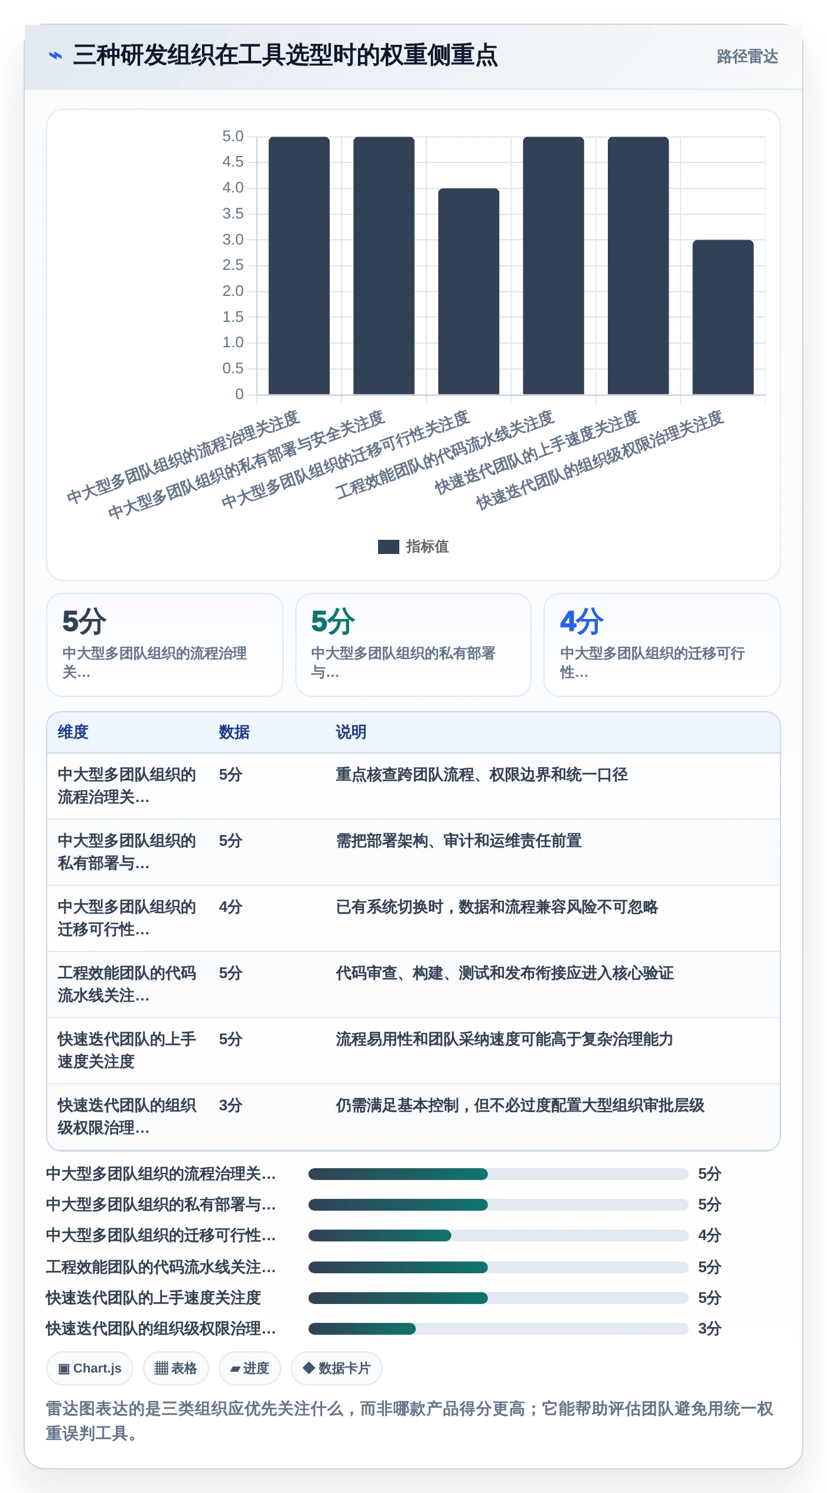The width and height of the screenshot is (827, 1493).
Task: Click description 重点核查跨团队流程、权限边界和统一口径
Action: click(x=482, y=775)
